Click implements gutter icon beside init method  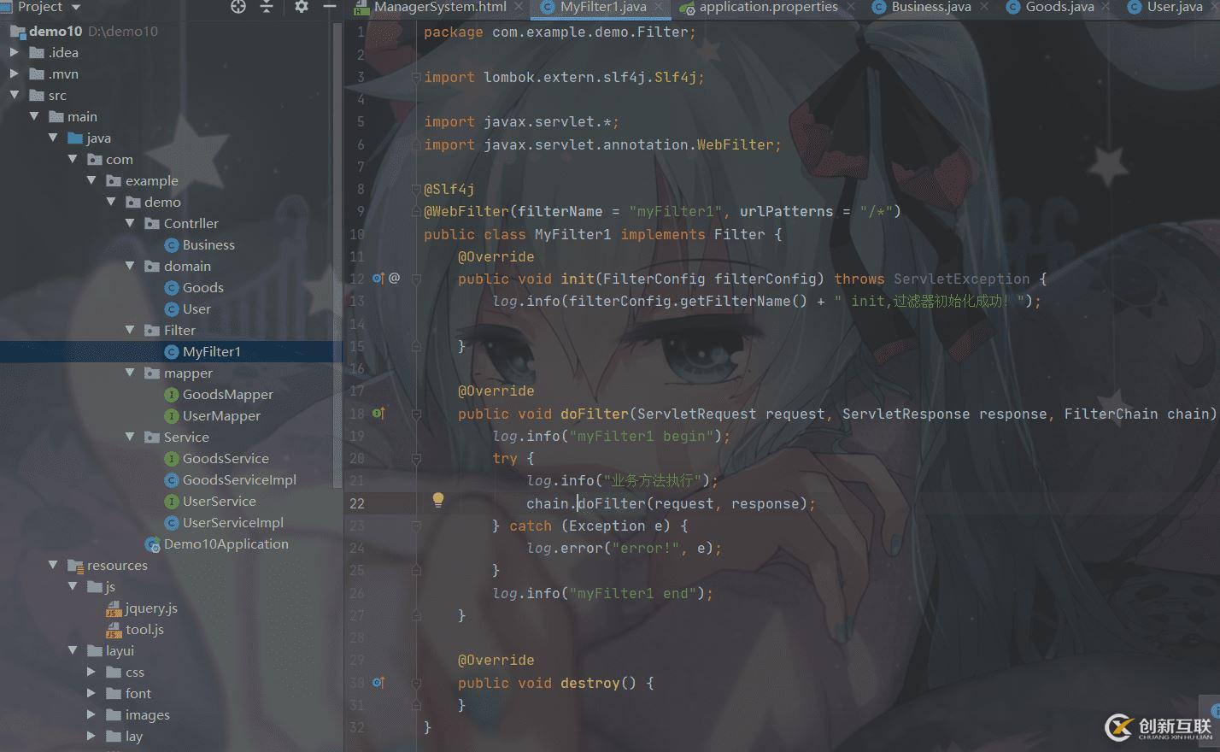[378, 279]
